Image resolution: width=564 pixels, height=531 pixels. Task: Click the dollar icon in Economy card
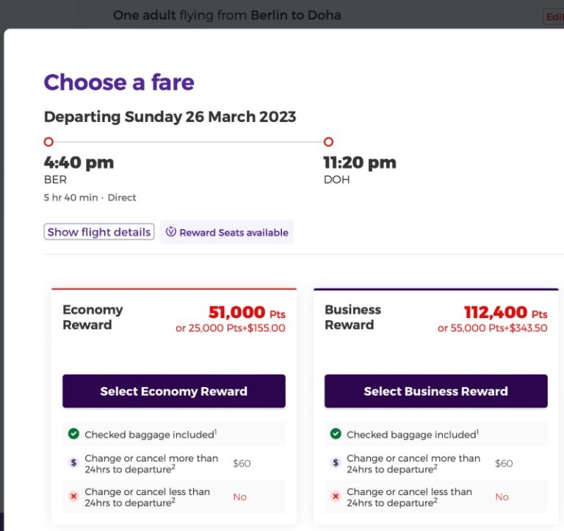click(x=73, y=463)
